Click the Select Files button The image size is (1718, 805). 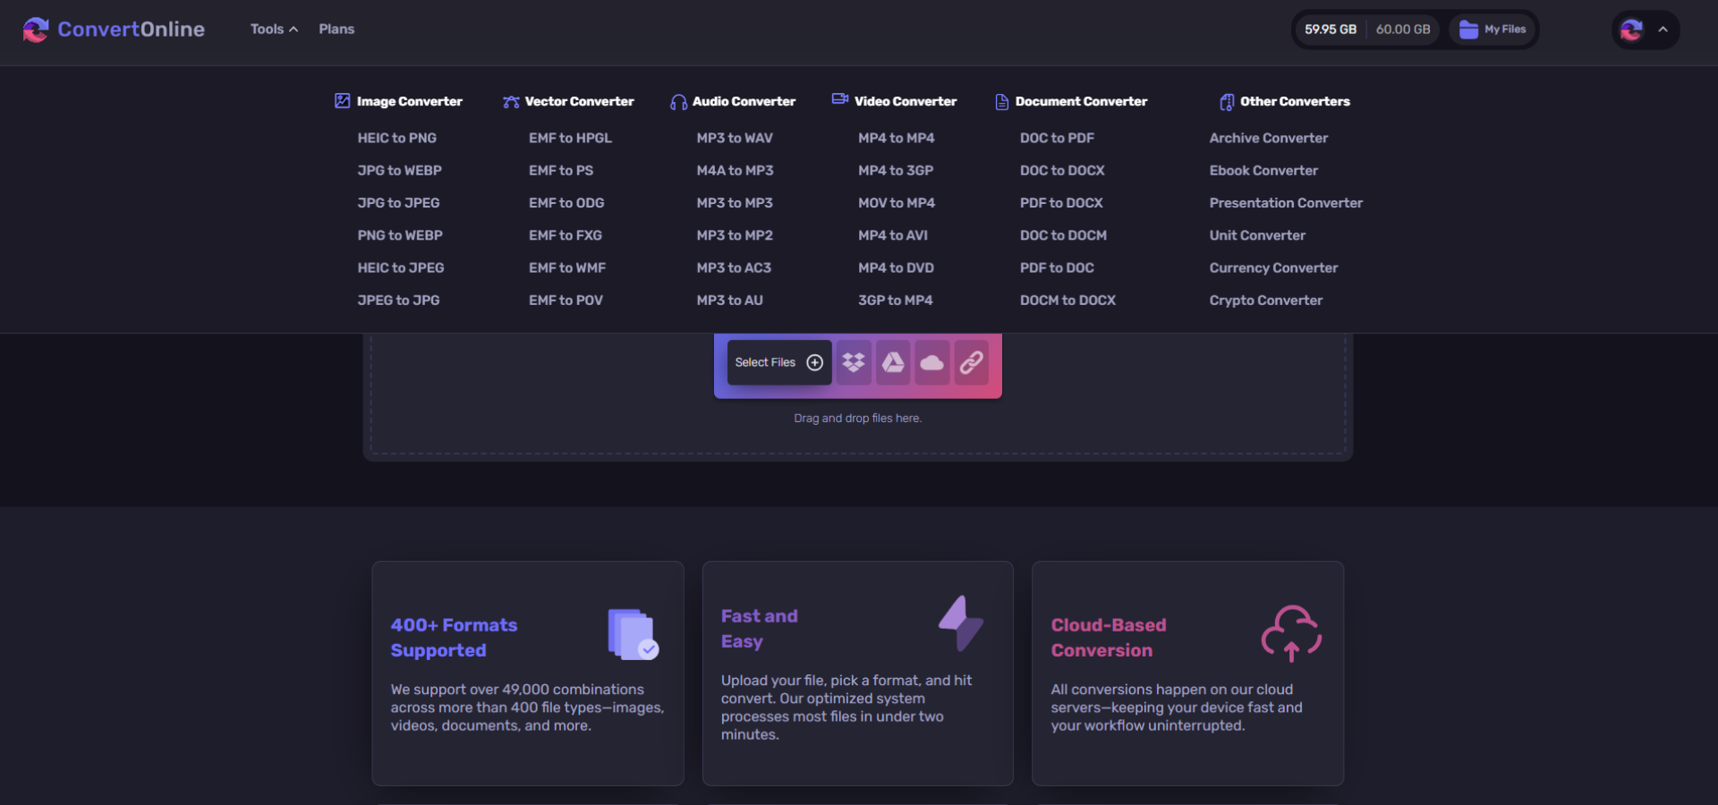pyautogui.click(x=778, y=362)
